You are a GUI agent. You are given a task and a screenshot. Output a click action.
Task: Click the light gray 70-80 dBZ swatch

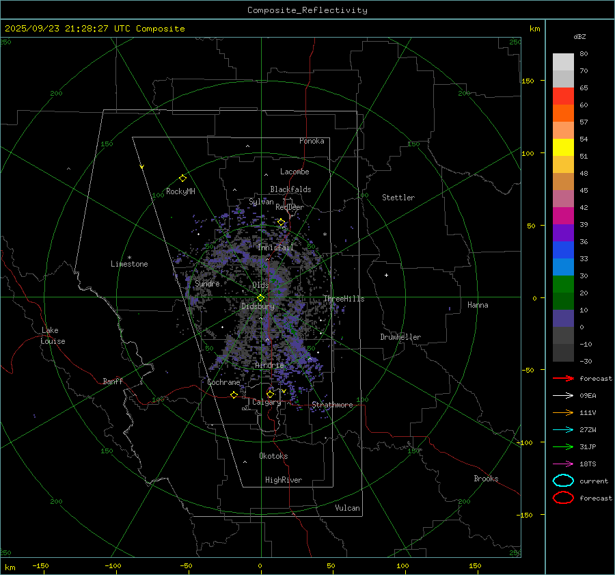[563, 62]
